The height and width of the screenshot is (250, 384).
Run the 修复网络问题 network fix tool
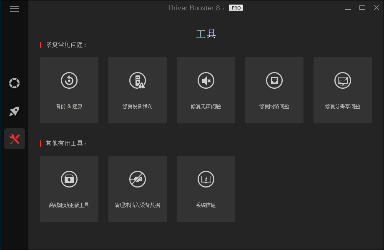pos(274,90)
